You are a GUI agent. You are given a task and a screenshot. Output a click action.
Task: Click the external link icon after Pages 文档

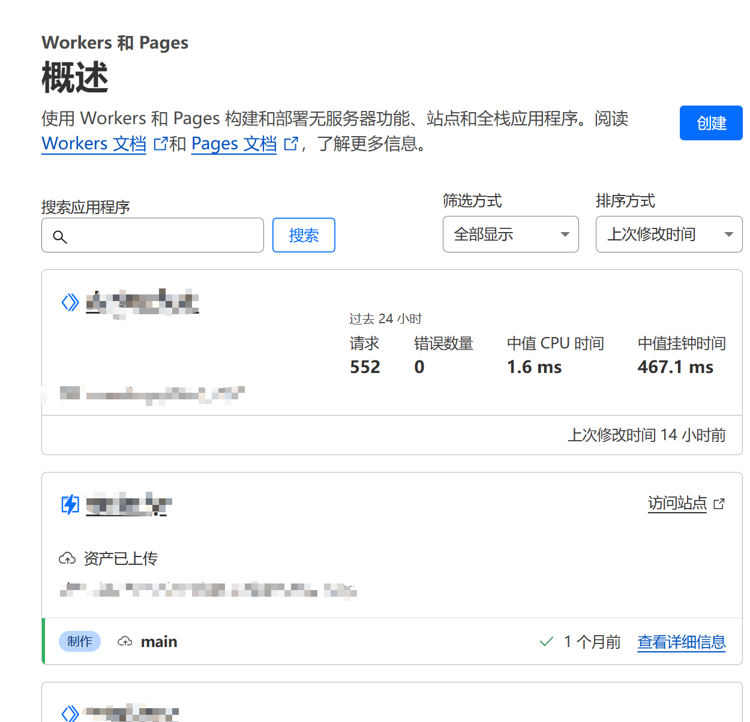(x=291, y=143)
